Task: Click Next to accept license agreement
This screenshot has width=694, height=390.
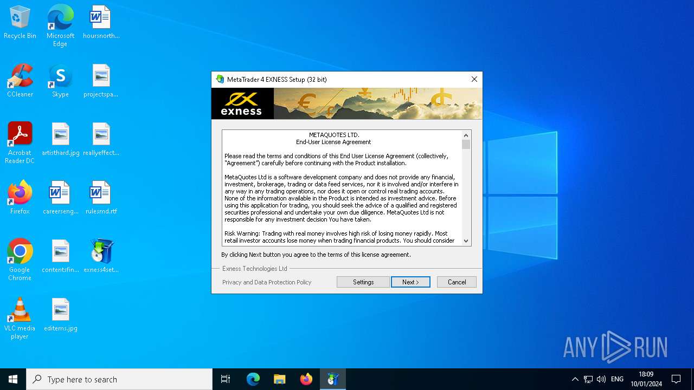Action: (x=410, y=282)
